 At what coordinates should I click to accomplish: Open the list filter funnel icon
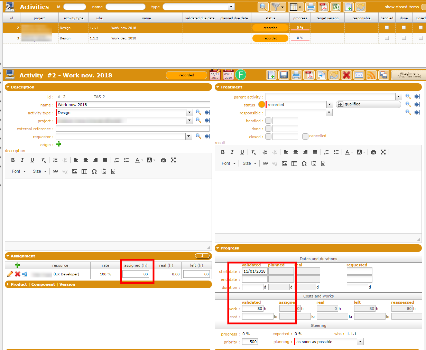(x=276, y=7)
